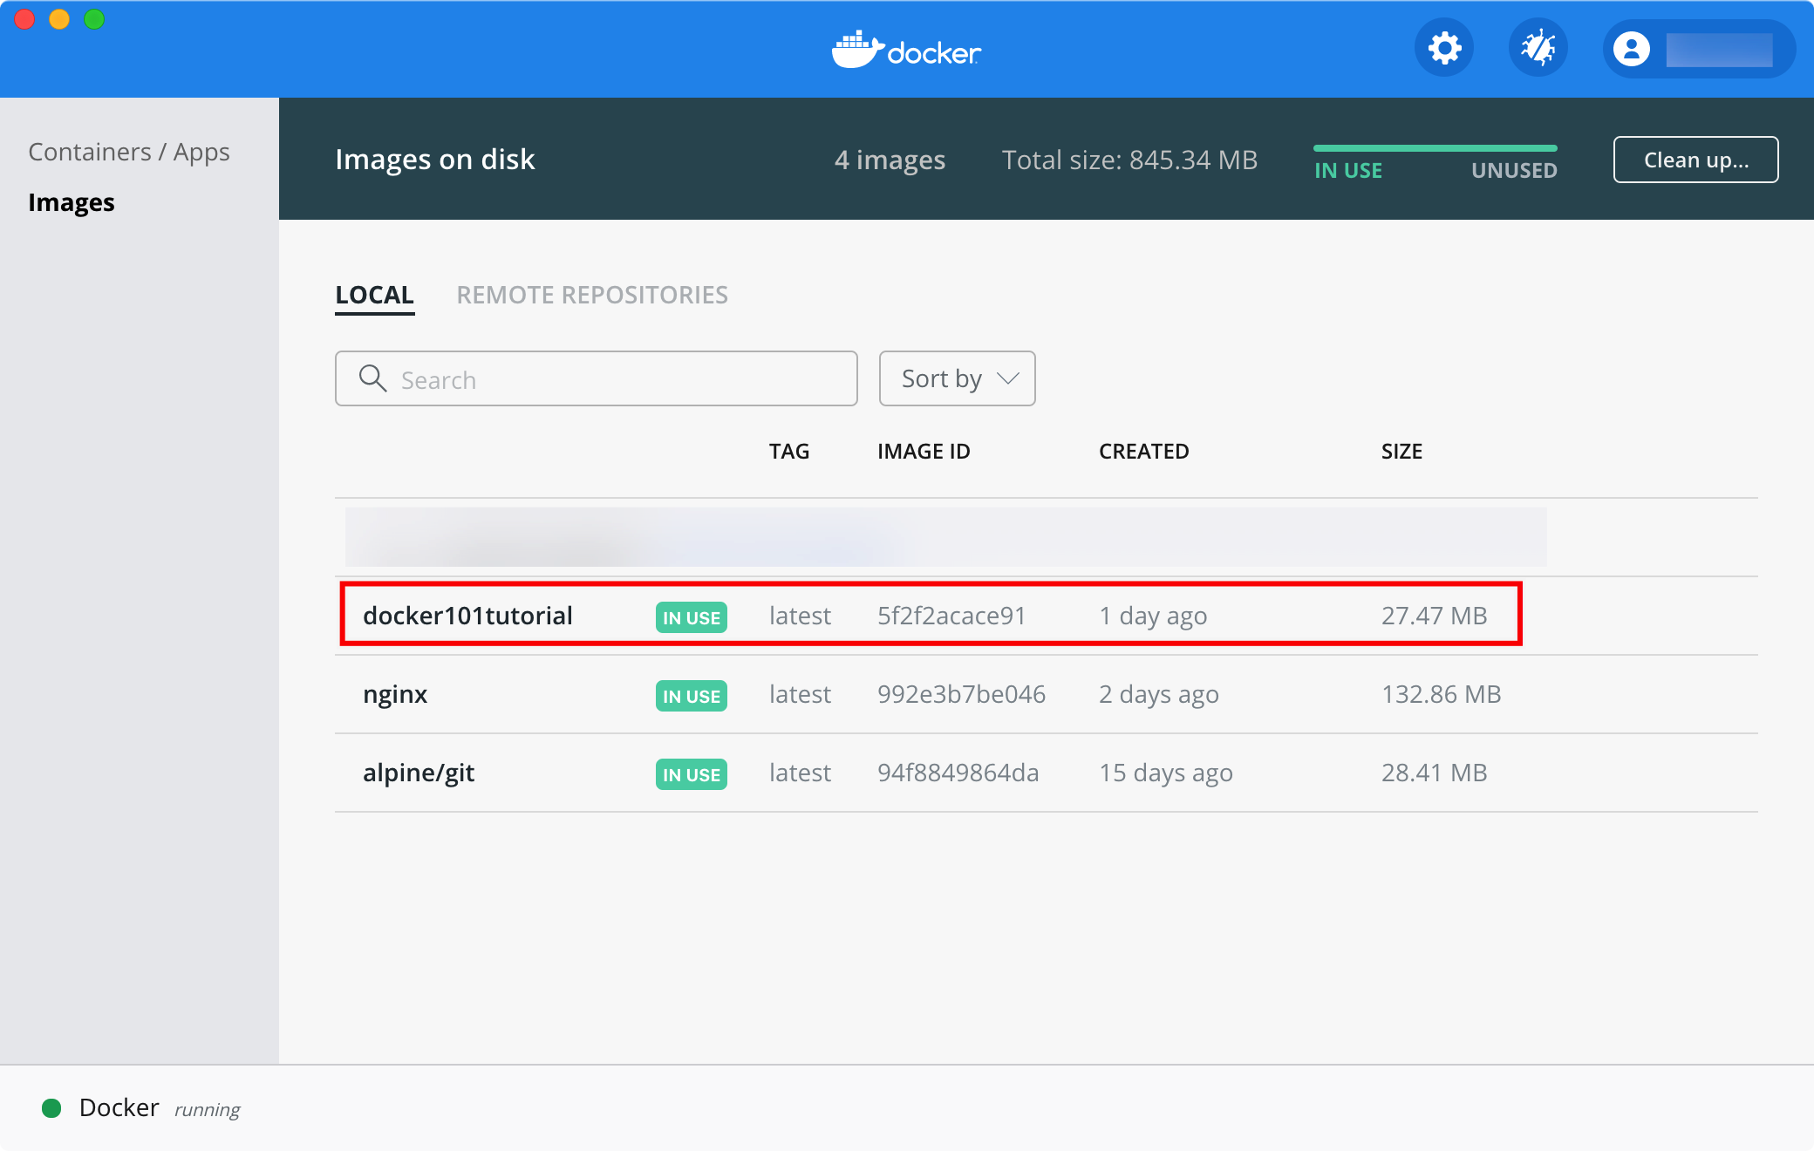Toggle the IN USE filter label
The width and height of the screenshot is (1814, 1151).
coord(1348,171)
